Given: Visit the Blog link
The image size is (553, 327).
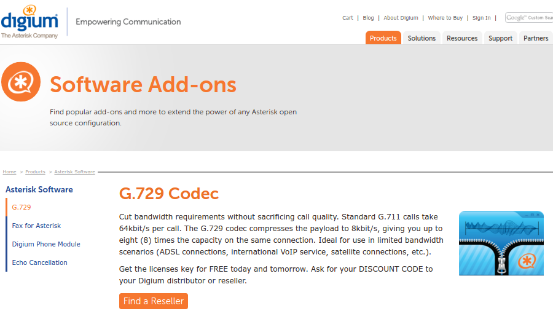Looking at the screenshot, I should tap(368, 18).
